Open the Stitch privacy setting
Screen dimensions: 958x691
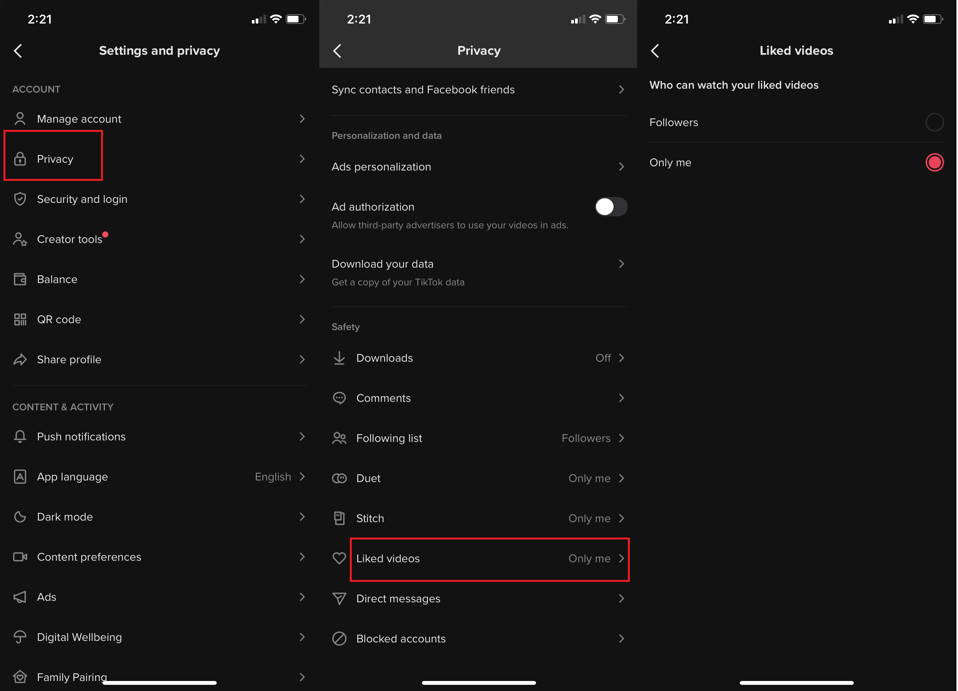pyautogui.click(x=479, y=518)
